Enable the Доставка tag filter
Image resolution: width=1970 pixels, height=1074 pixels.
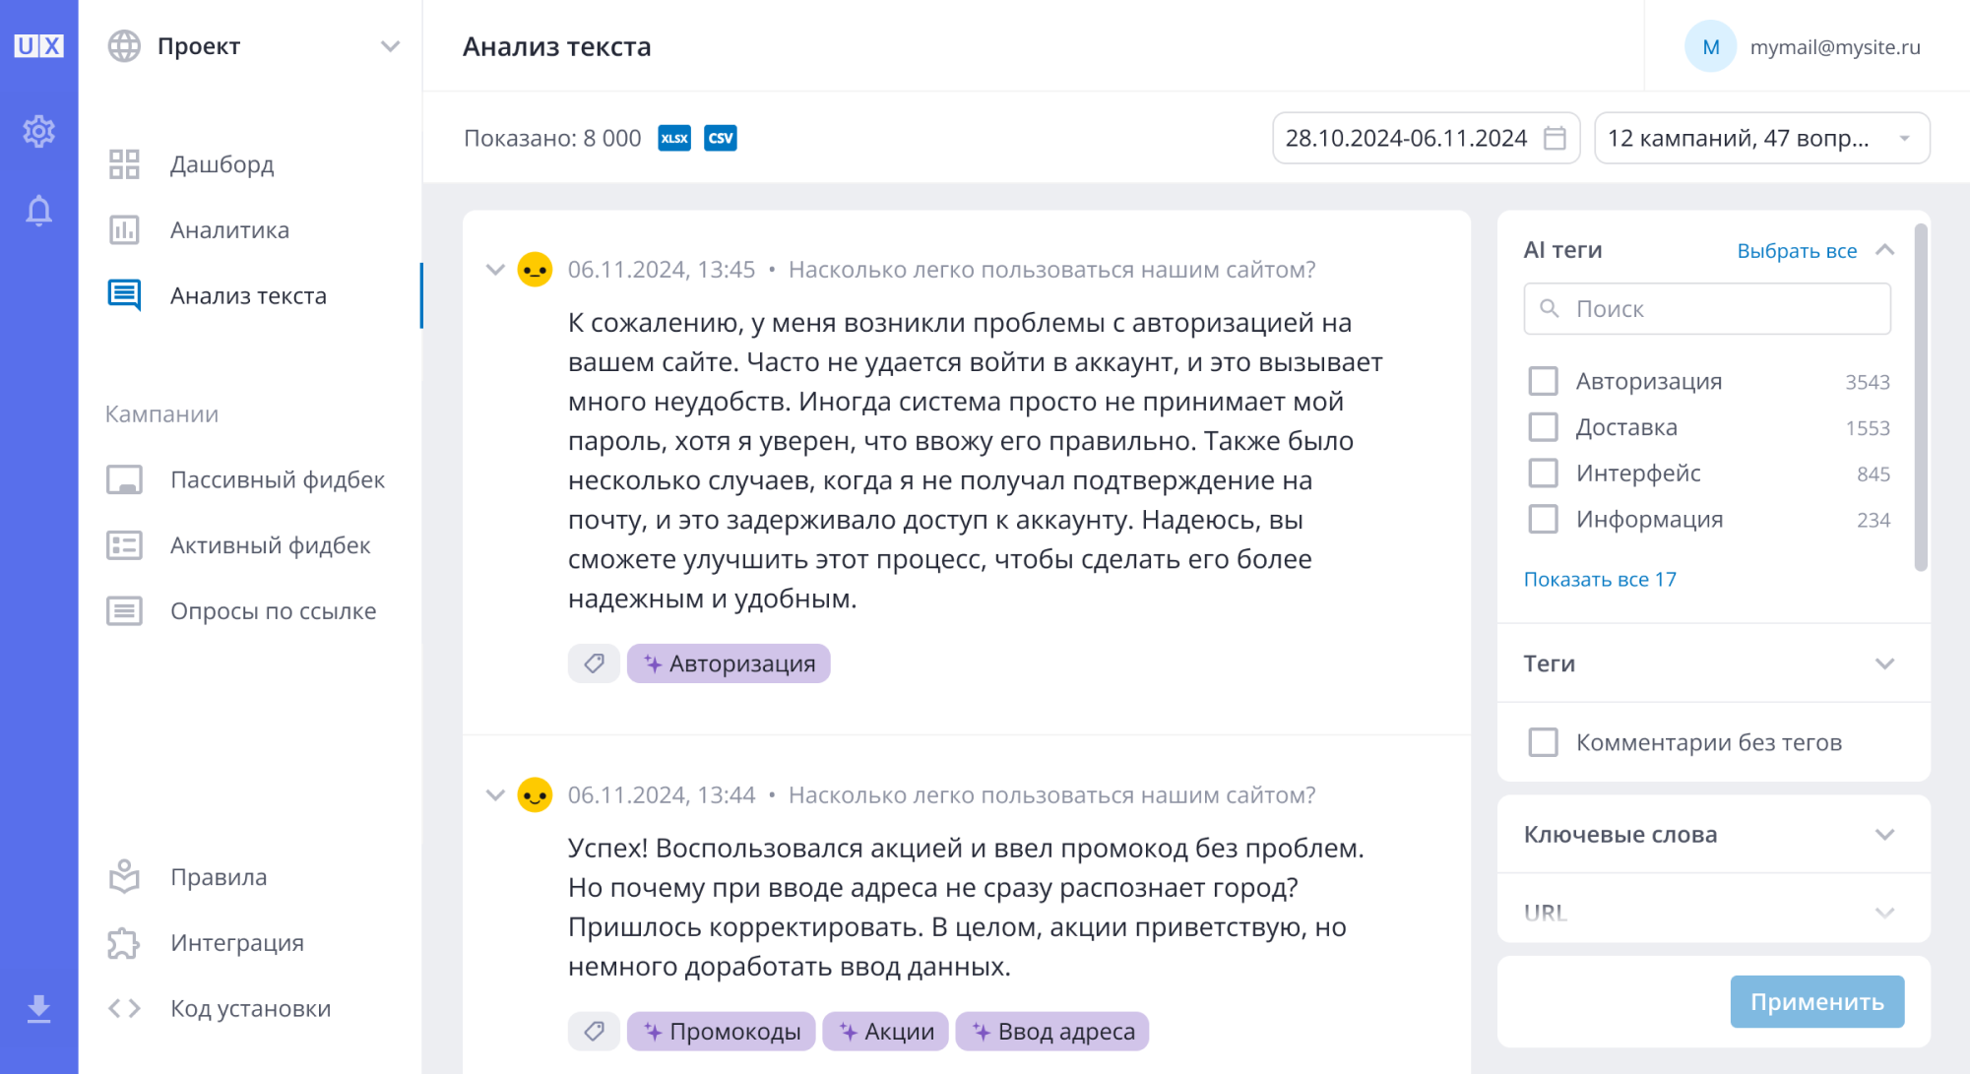(1543, 427)
